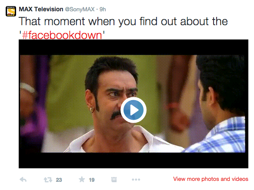The width and height of the screenshot is (254, 190).
Task: Click the retweet count 23
Action: [59, 180]
